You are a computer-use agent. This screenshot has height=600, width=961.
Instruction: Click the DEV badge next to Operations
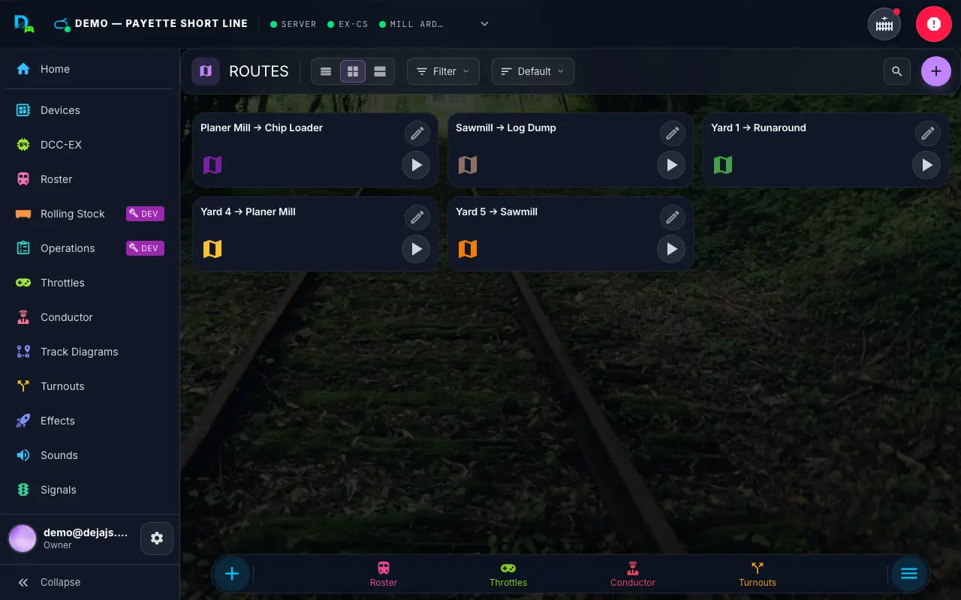point(145,248)
